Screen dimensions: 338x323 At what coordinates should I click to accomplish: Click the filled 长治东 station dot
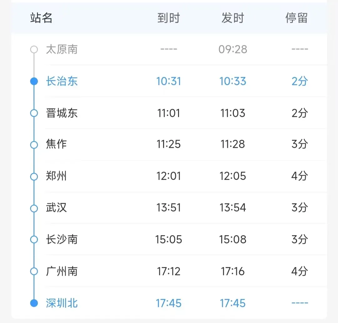(34, 81)
